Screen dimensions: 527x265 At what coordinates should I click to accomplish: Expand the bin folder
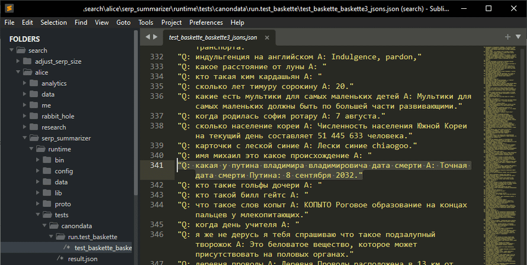[x=38, y=160]
